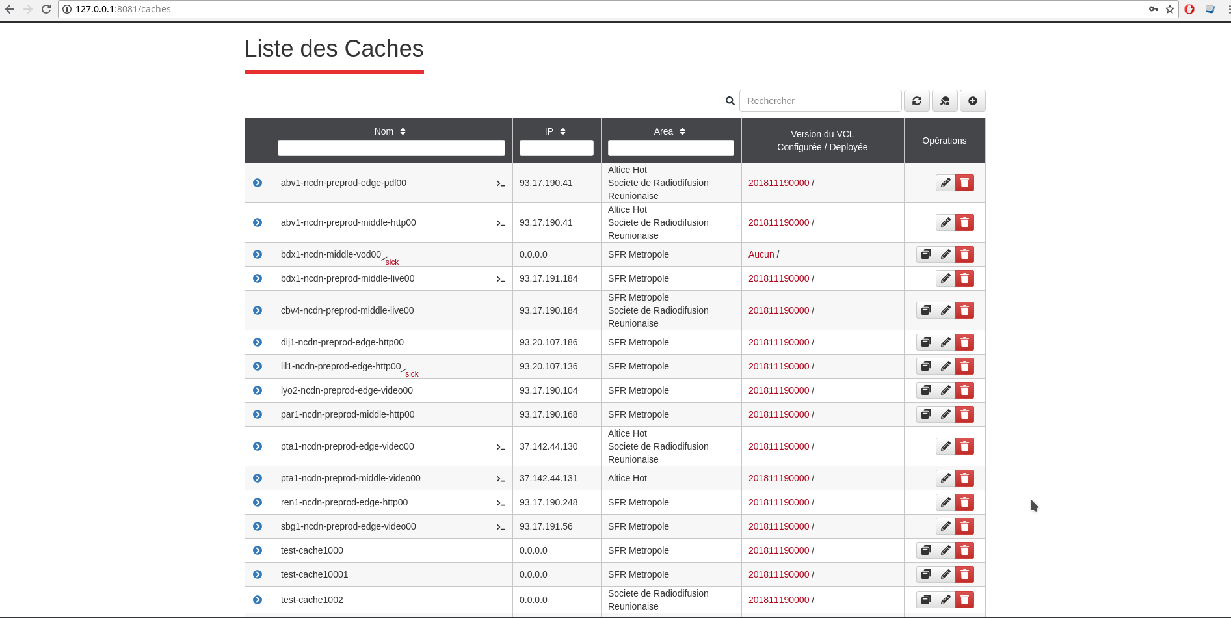This screenshot has height=618, width=1231.
Task: Edit abv1-ncdn-preprod-middle-http00 with pencil icon
Action: [x=946, y=222]
